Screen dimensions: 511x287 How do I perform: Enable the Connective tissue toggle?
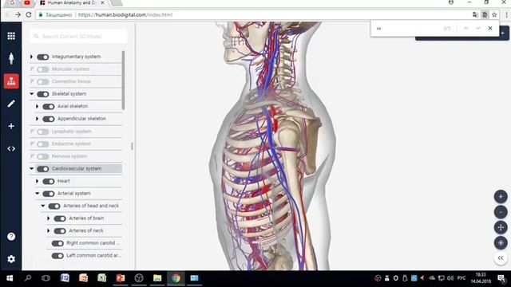[x=42, y=81]
